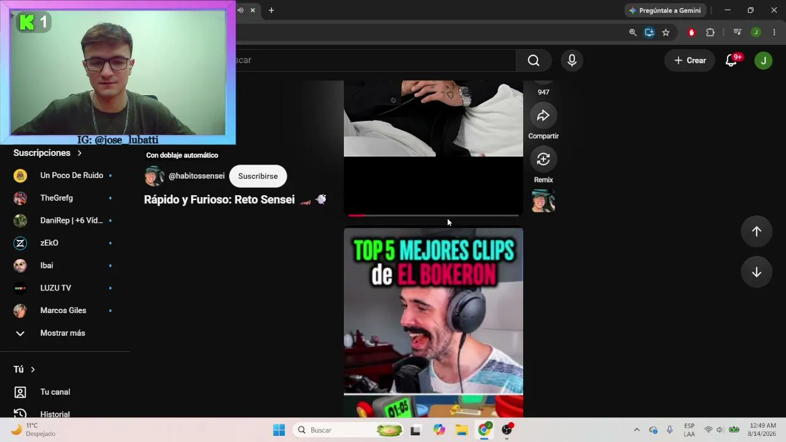The width and height of the screenshot is (786, 442).
Task: Expand the Tú section chevron
Action: (33, 370)
